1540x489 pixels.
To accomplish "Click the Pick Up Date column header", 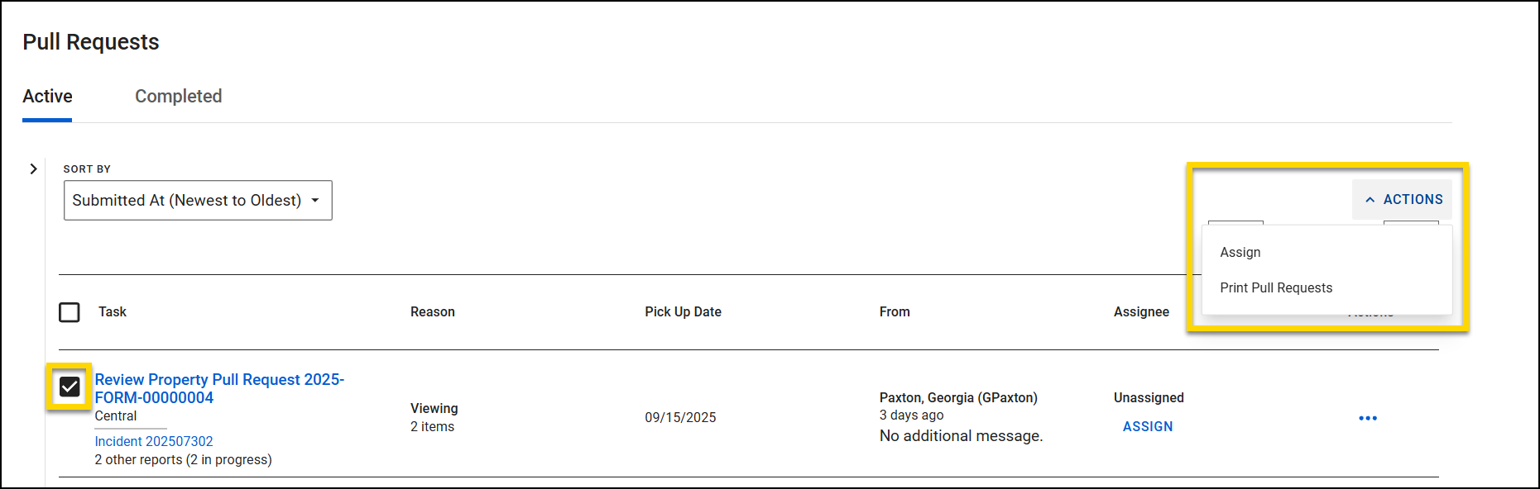I will click(683, 312).
